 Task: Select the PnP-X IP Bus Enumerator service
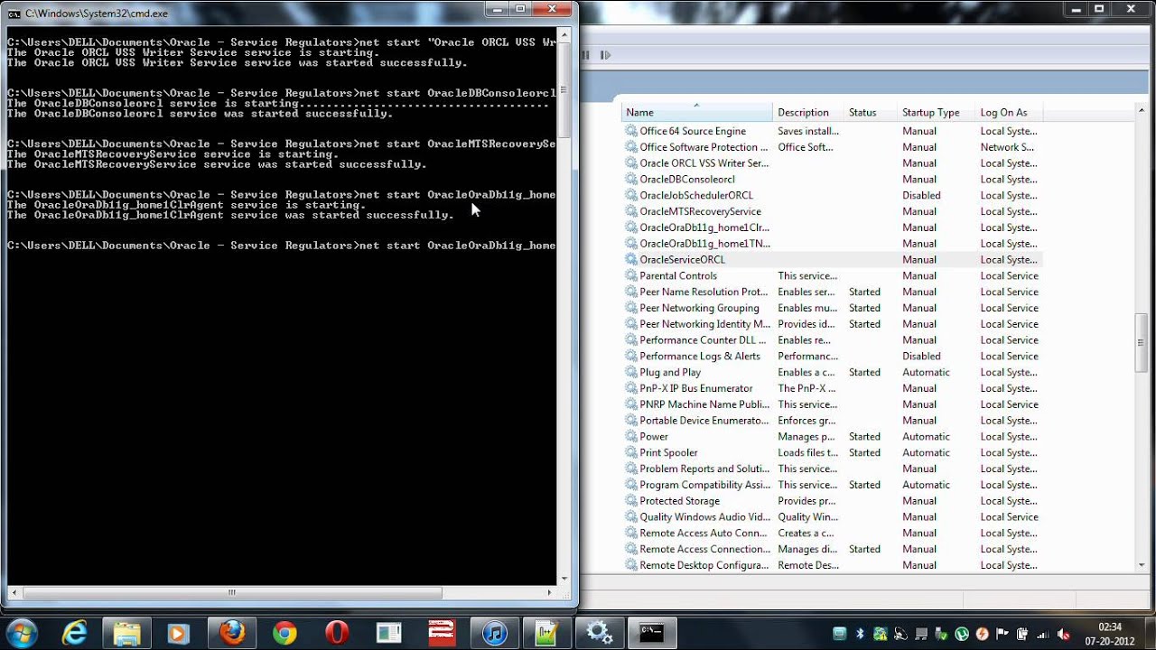[832, 388]
